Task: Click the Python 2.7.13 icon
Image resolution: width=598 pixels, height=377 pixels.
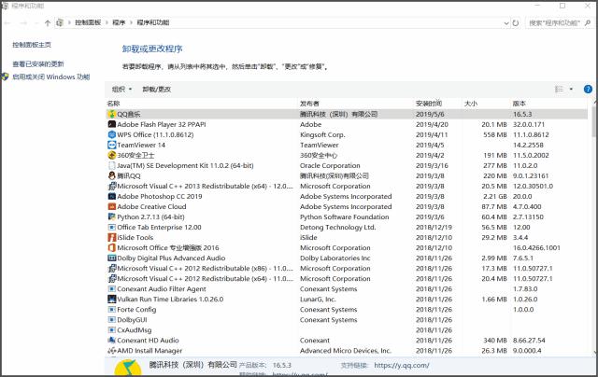Action: 112,216
